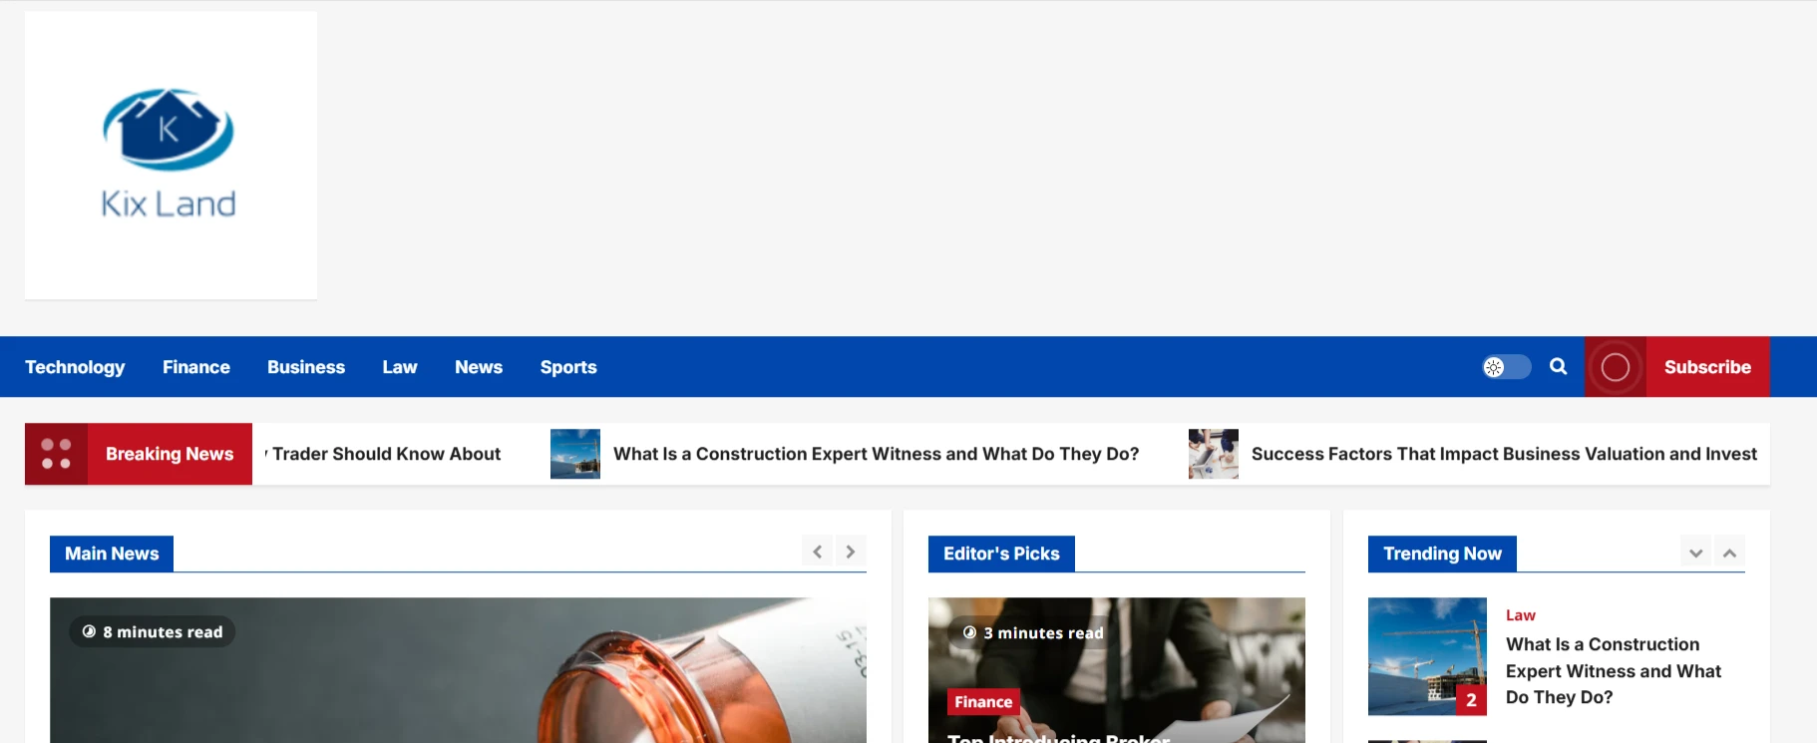Open the Construction Expert Witness ticker headline

876,454
